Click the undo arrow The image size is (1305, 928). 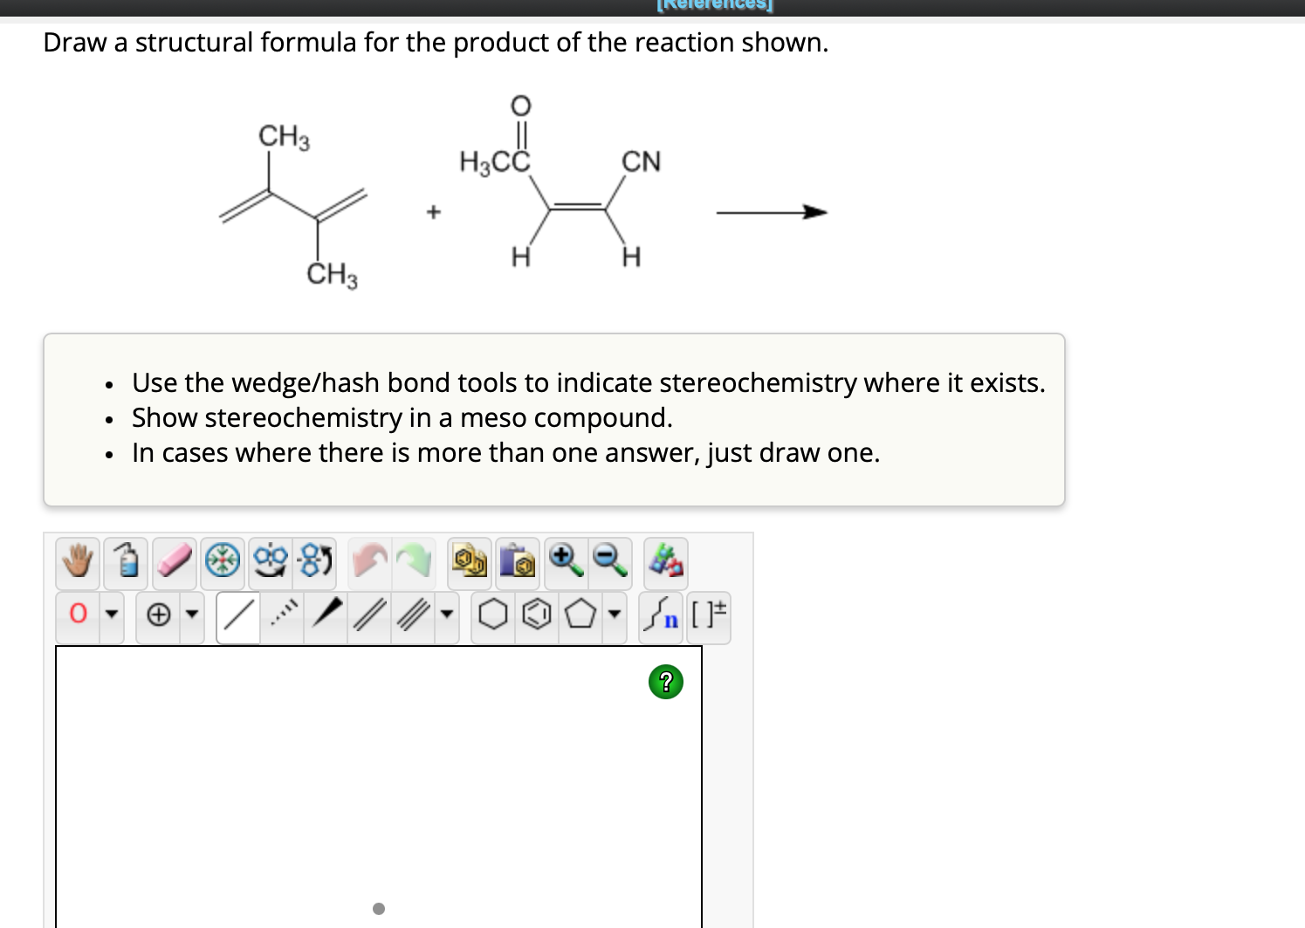[x=369, y=561]
